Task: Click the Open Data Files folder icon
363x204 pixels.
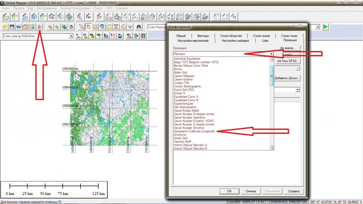Action: [5, 27]
